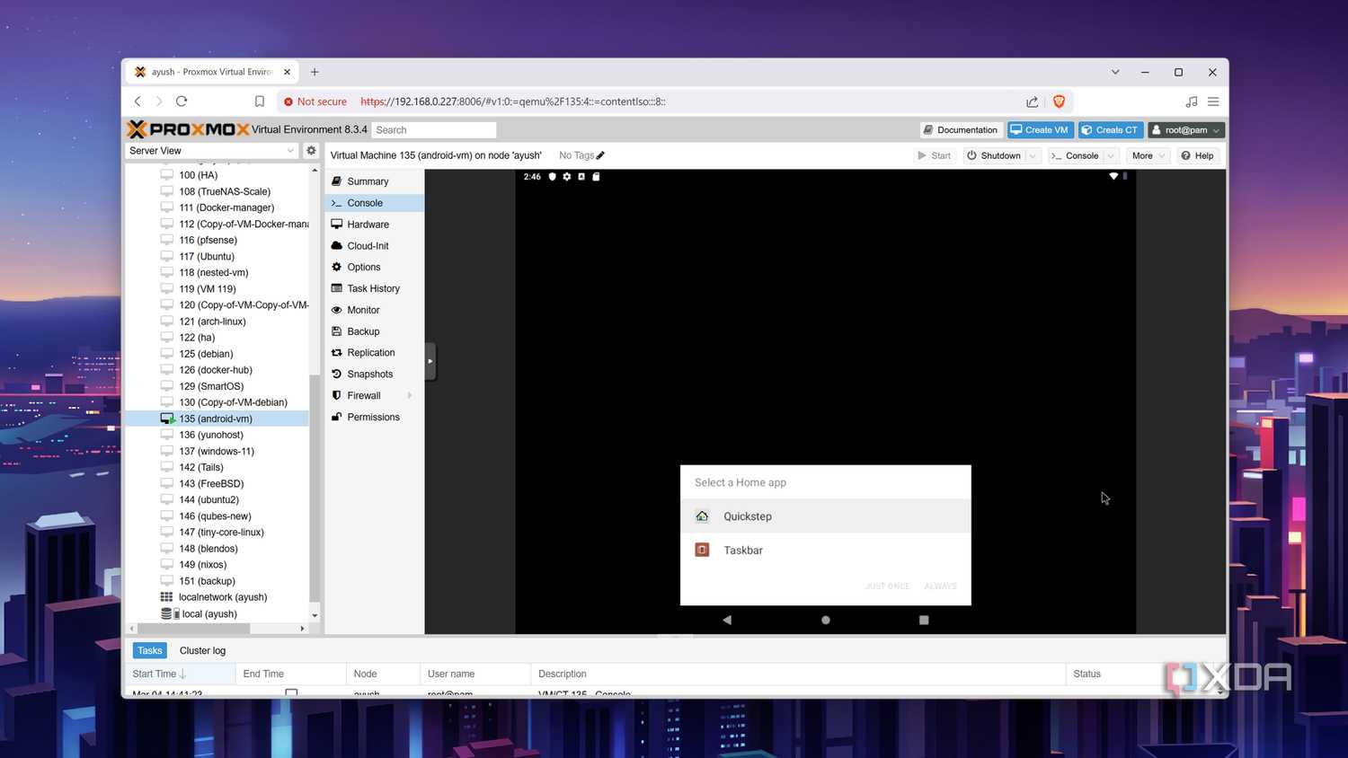Image resolution: width=1348 pixels, height=758 pixels.
Task: Tap the Android home circle button
Action: coord(825,620)
